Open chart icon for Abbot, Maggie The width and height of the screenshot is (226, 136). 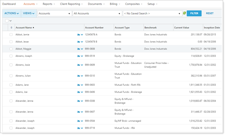point(78,49)
